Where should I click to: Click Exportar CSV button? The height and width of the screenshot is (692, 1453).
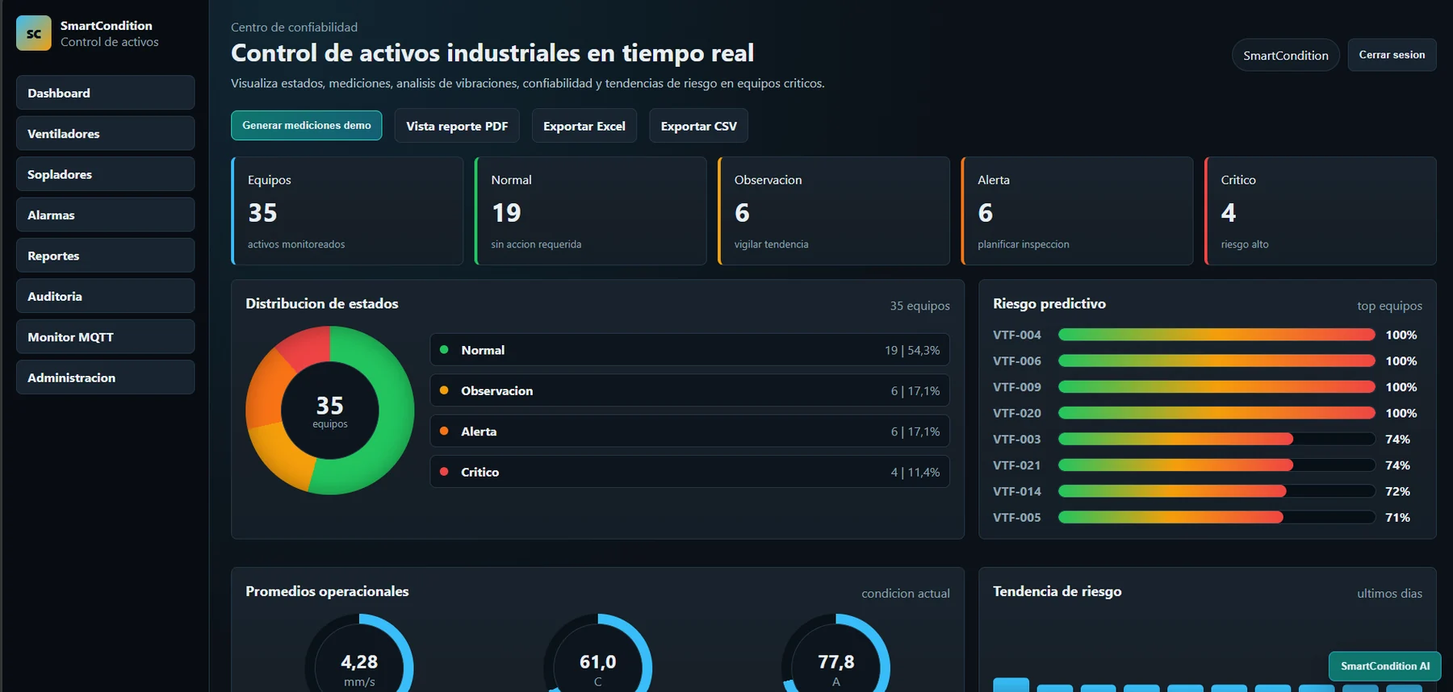point(698,126)
